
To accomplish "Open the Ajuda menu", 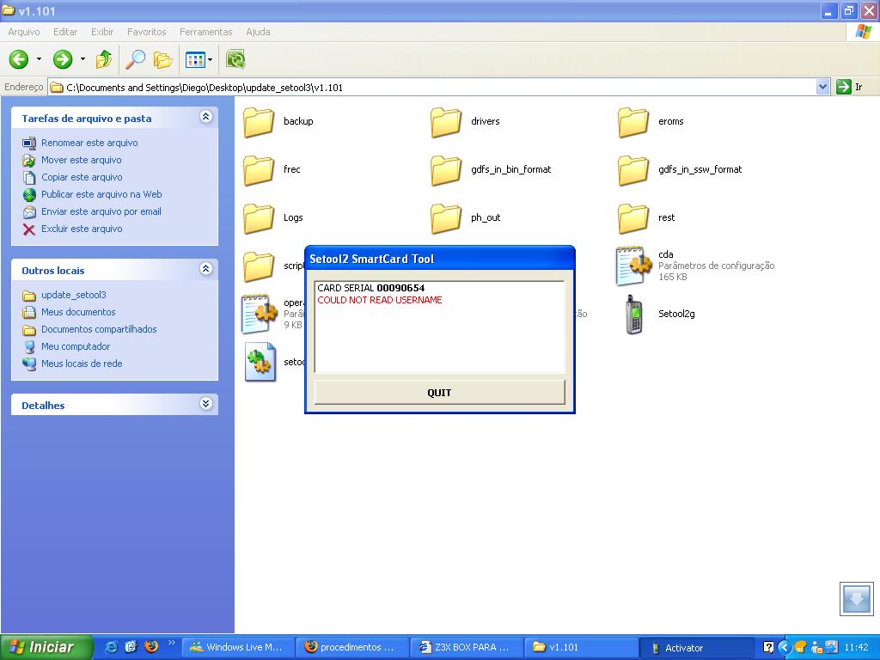I will click(258, 32).
